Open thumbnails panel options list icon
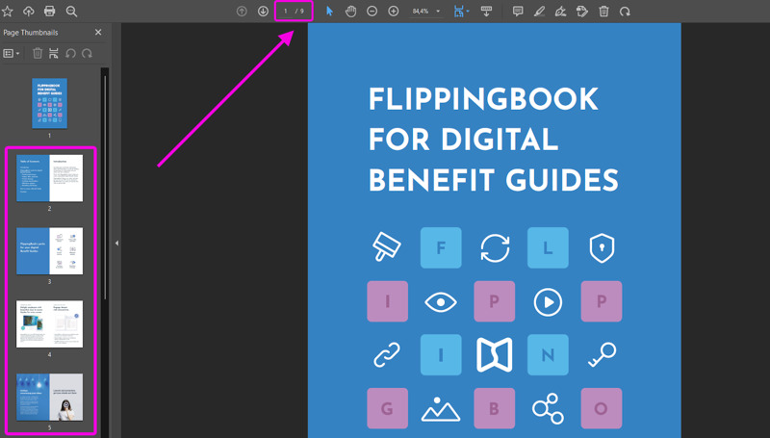The width and height of the screenshot is (770, 438). tap(9, 54)
